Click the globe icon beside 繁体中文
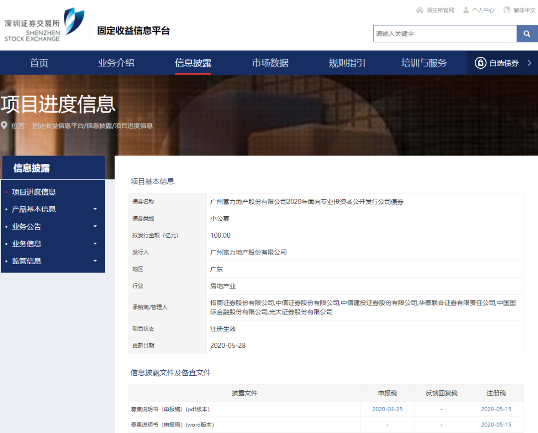Image resolution: width=538 pixels, height=433 pixels. 507,10
